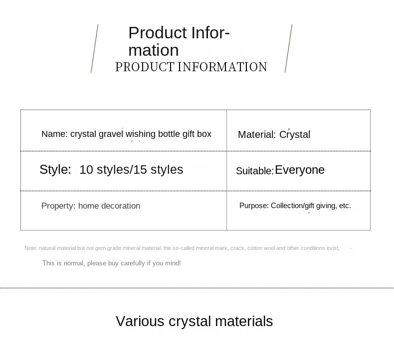This screenshot has width=394, height=354.
Task: Click the diagonal slash right of heading
Action: click(288, 49)
